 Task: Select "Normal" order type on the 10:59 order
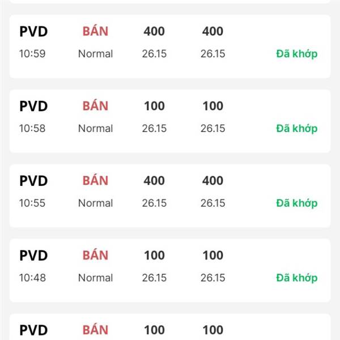coord(95,54)
